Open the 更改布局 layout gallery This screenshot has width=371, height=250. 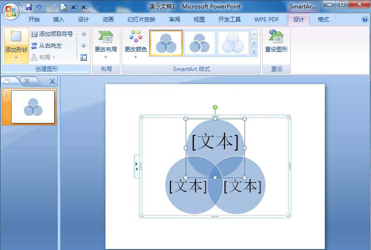[106, 44]
